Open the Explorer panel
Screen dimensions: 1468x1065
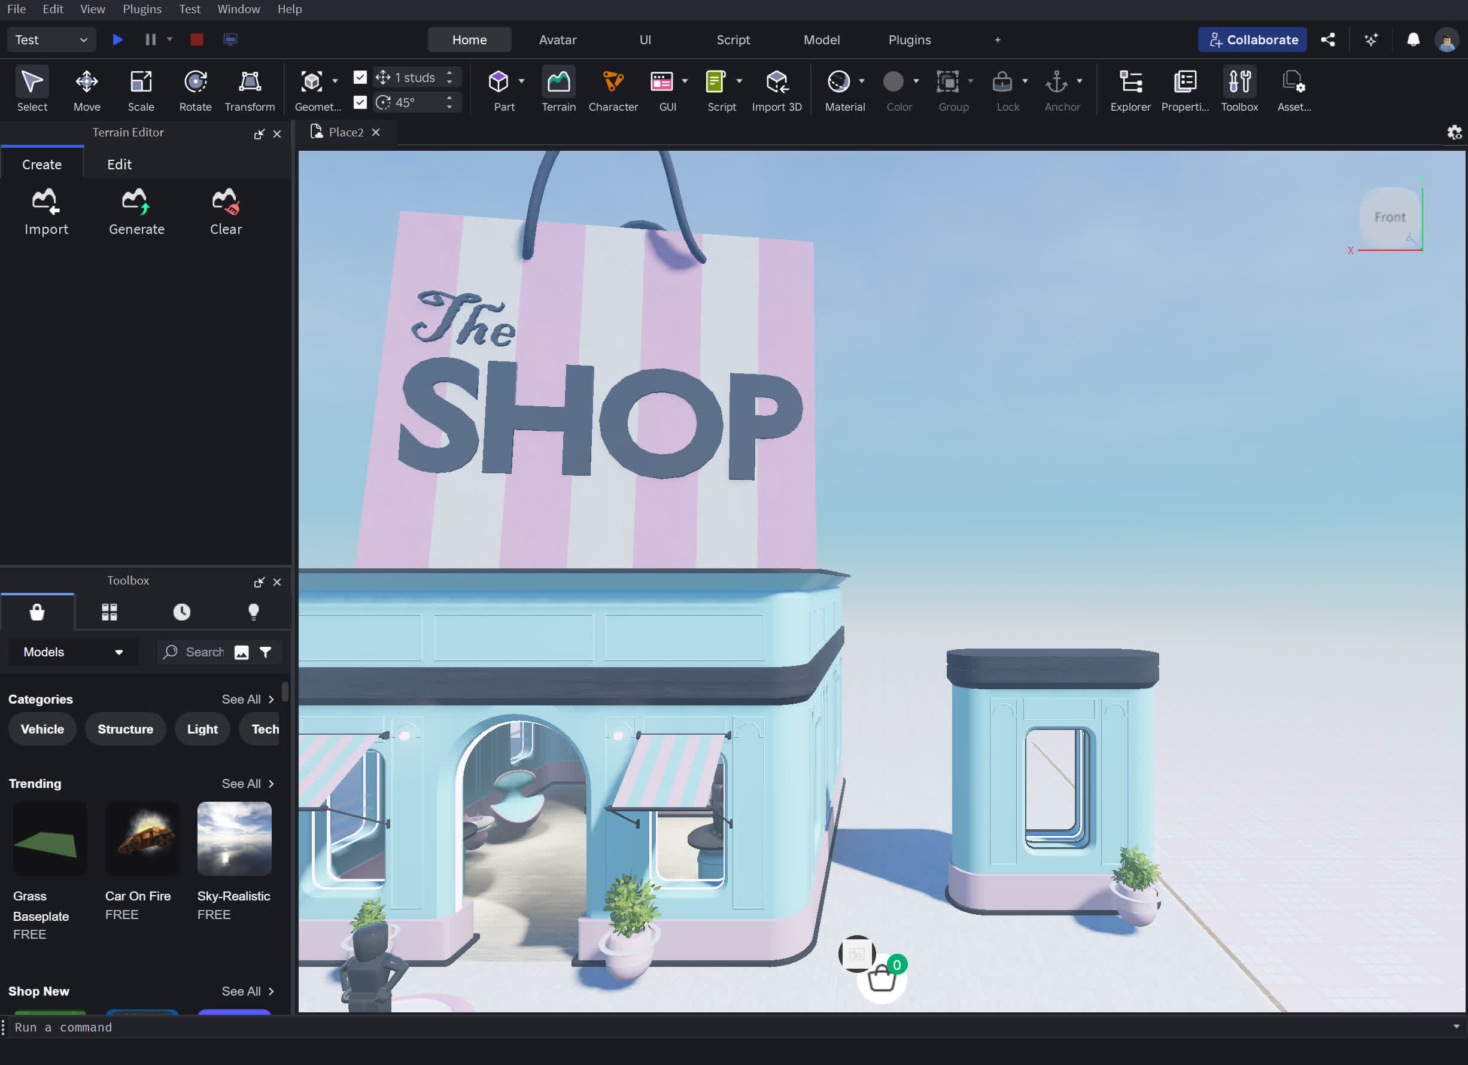coord(1130,89)
